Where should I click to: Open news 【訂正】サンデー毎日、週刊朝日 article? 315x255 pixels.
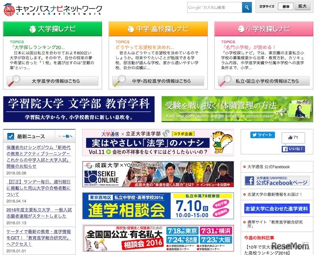click(39, 188)
